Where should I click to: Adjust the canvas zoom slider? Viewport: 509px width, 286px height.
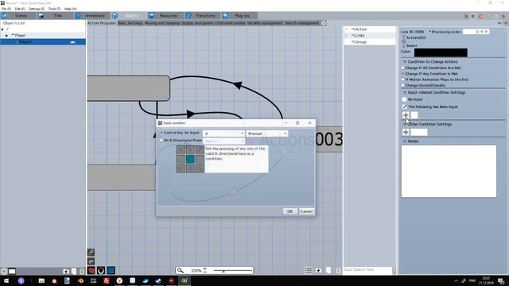[x=233, y=270]
